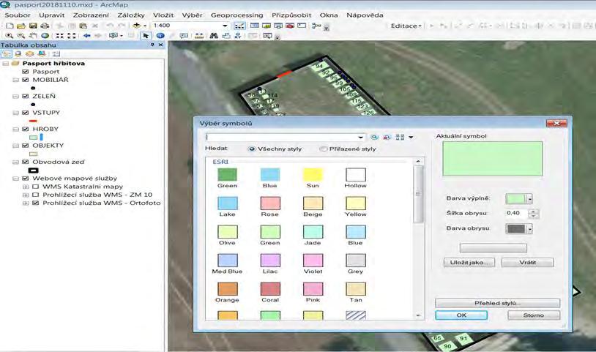Open the Editace dropdown menu
Image resolution: width=596 pixels, height=352 pixels.
406,26
